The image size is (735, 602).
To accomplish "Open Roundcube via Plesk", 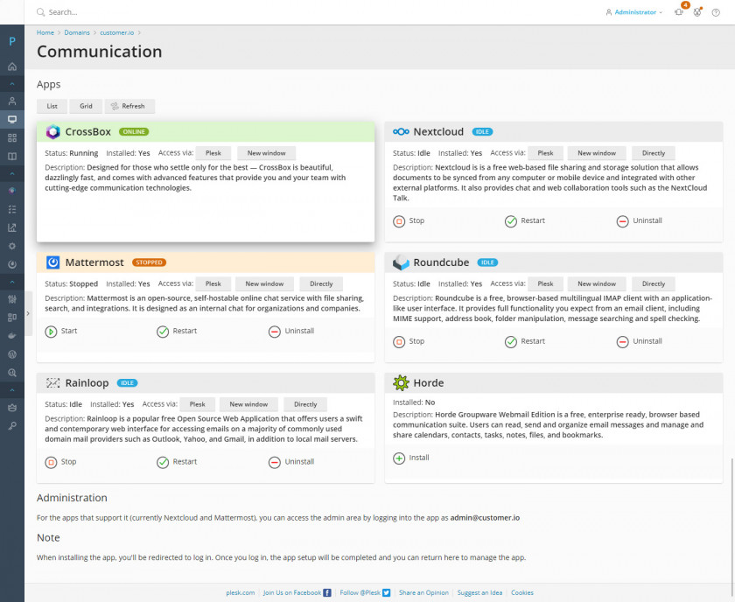I will 545,283.
